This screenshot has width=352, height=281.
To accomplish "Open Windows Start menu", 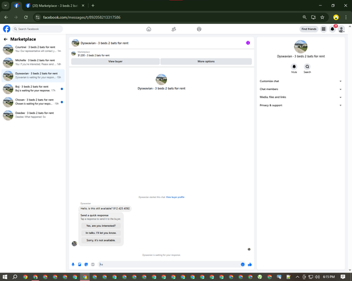I will pos(5,277).
